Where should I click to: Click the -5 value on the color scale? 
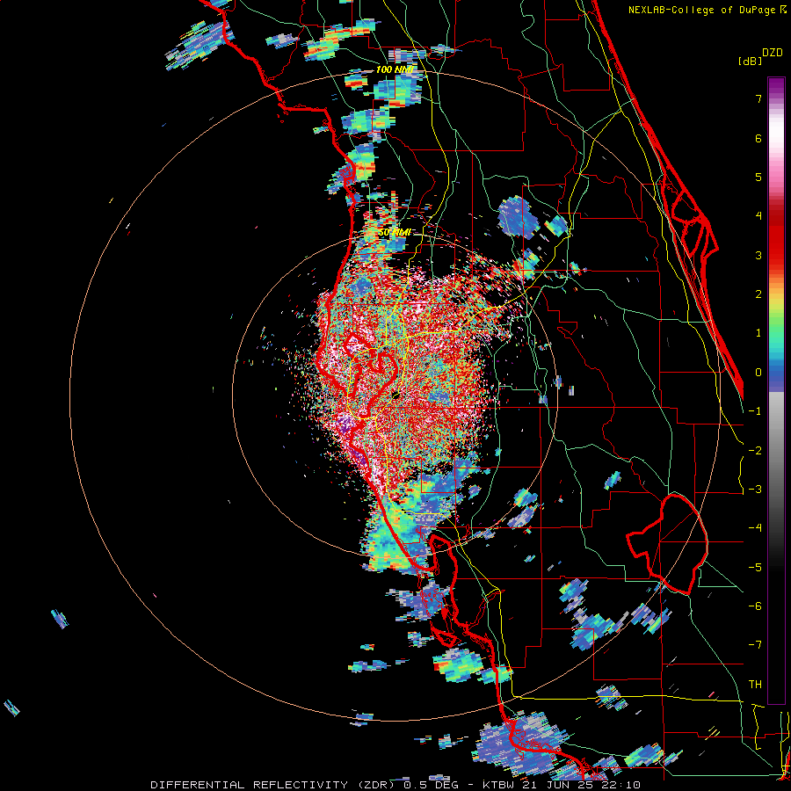pos(755,568)
